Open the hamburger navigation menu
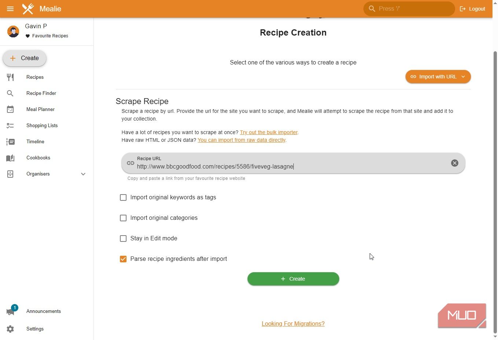The width and height of the screenshot is (498, 340). coord(10,9)
